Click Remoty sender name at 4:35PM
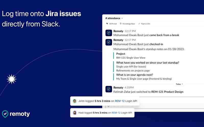This screenshot has height=127, width=204. (118, 88)
